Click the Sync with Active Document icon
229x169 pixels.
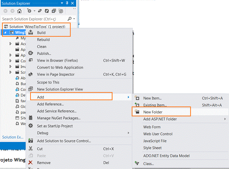40,11
